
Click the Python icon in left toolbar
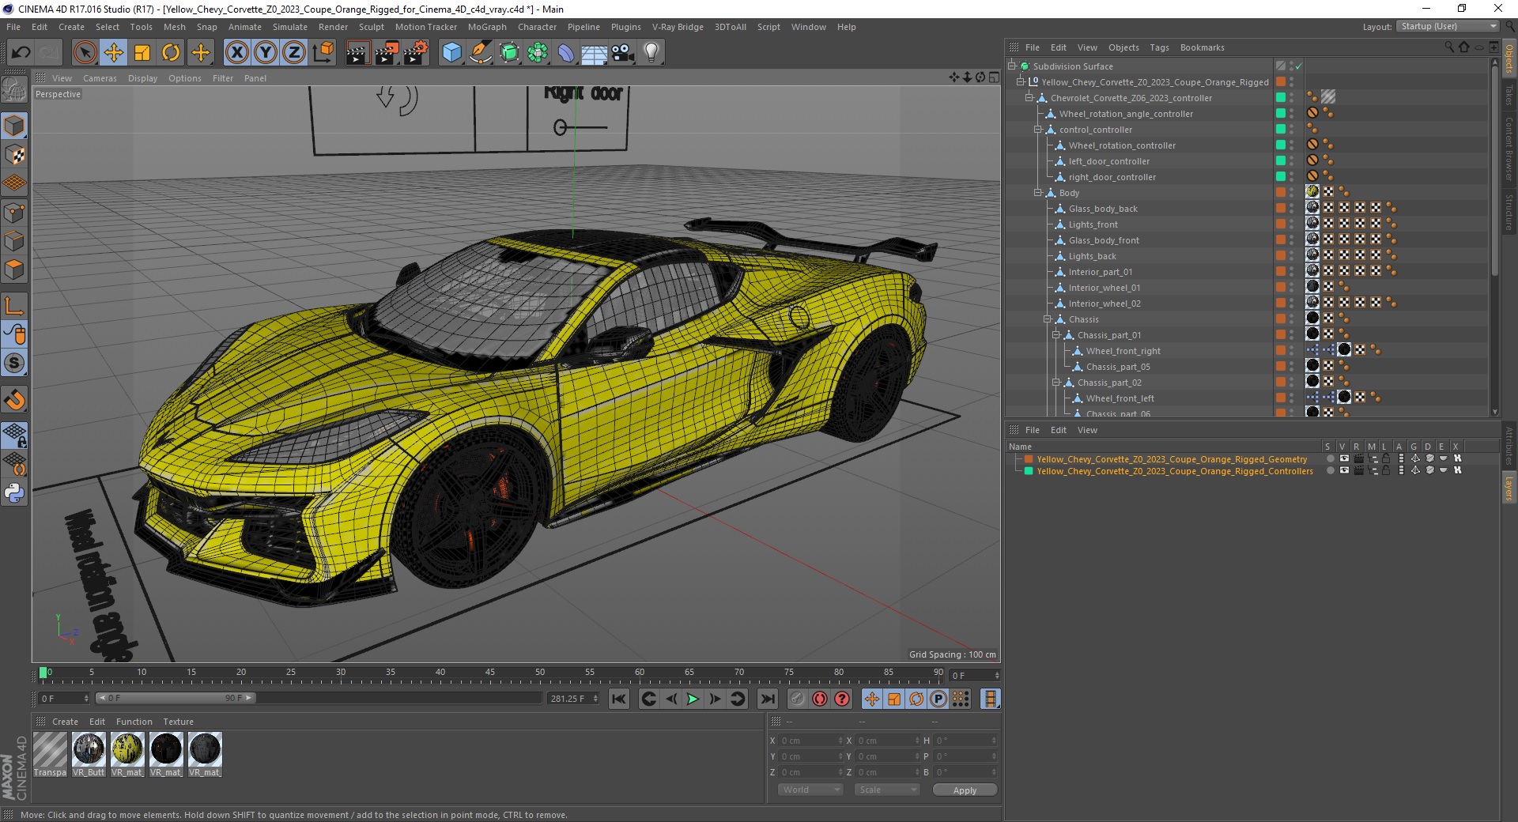tap(14, 493)
